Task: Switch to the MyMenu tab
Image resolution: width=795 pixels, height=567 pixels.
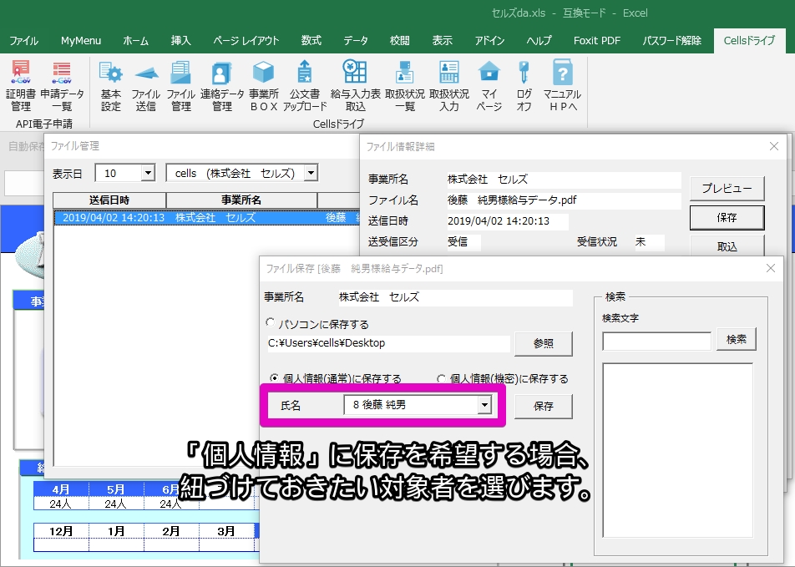Action: [81, 41]
